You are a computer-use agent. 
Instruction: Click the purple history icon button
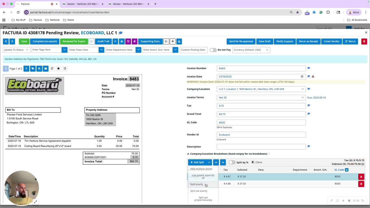128,41
